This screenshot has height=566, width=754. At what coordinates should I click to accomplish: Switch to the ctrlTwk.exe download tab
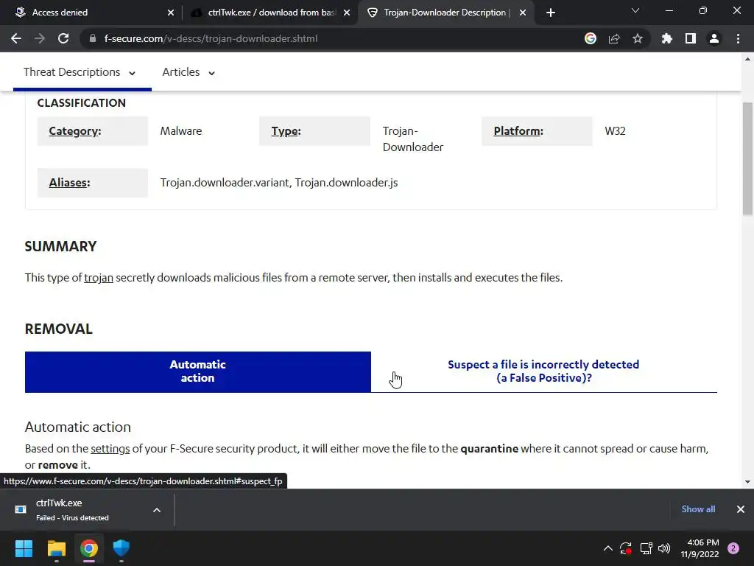point(269,13)
